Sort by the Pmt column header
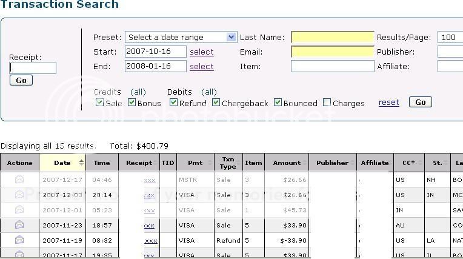This screenshot has width=463, height=259. point(195,163)
